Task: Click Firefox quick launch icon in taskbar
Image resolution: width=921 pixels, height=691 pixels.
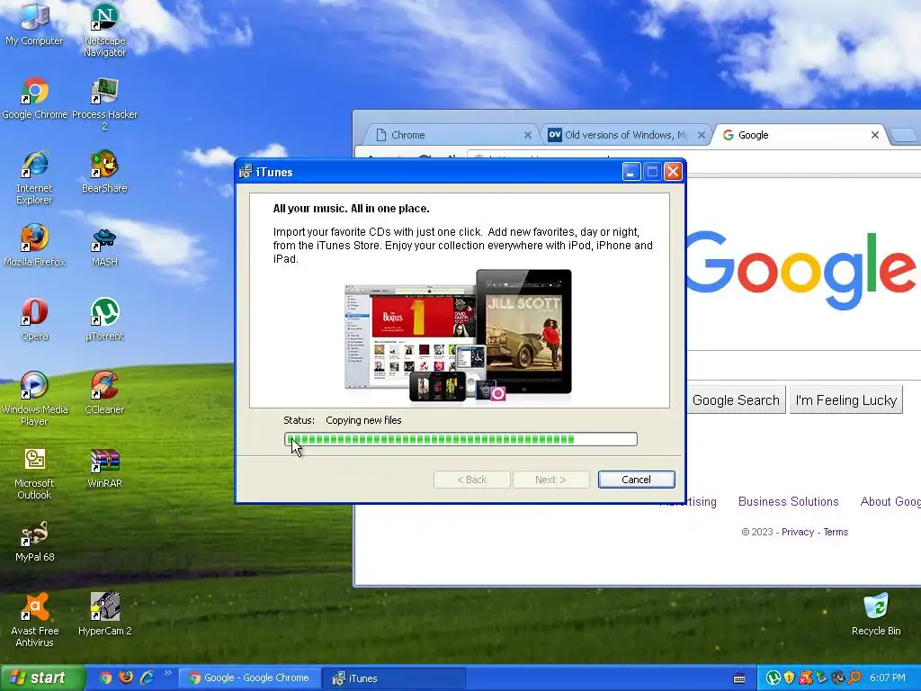Action: pos(126,678)
